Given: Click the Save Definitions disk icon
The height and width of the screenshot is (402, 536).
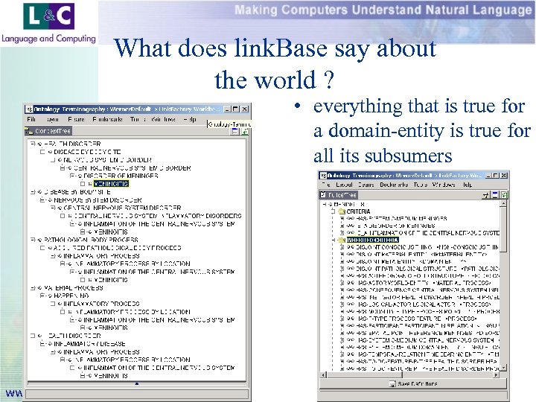Looking at the screenshot, I should coord(392,384).
